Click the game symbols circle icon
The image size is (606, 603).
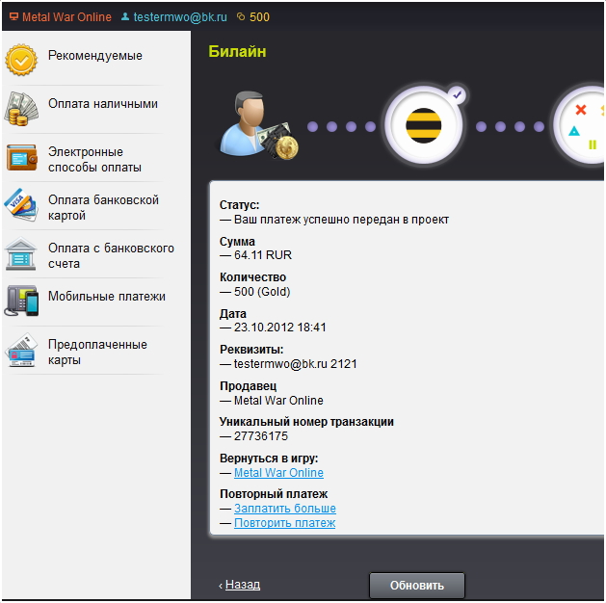point(580,125)
